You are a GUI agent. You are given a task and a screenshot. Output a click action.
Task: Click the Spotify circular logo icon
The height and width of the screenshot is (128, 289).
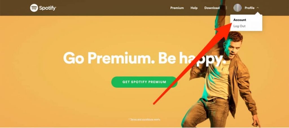tap(34, 8)
